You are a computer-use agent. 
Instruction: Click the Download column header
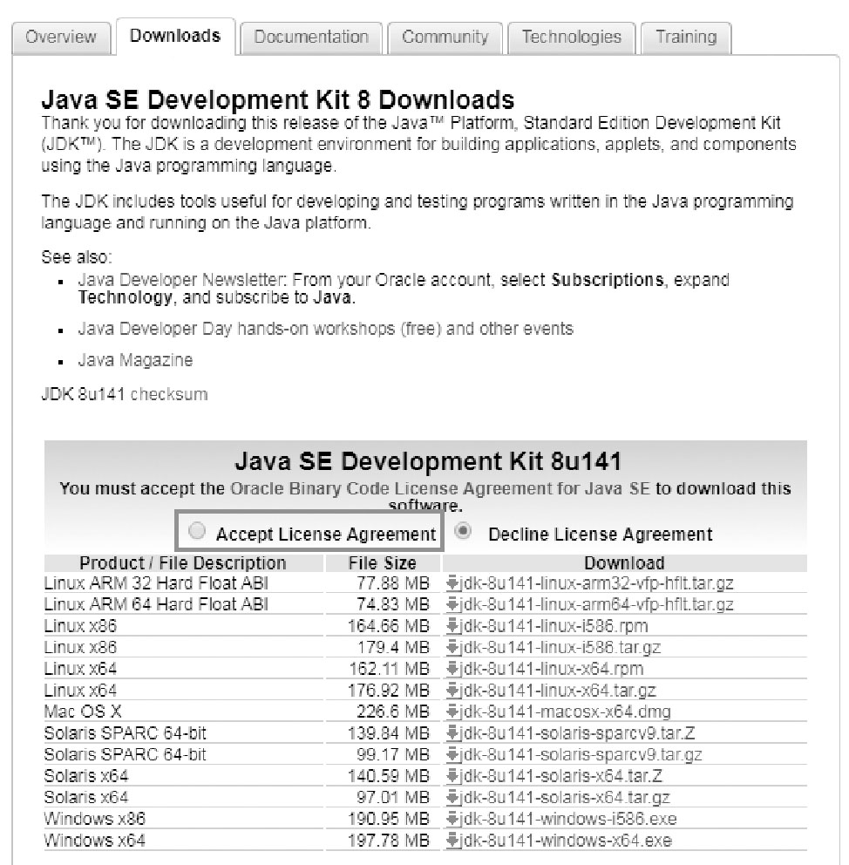click(625, 562)
